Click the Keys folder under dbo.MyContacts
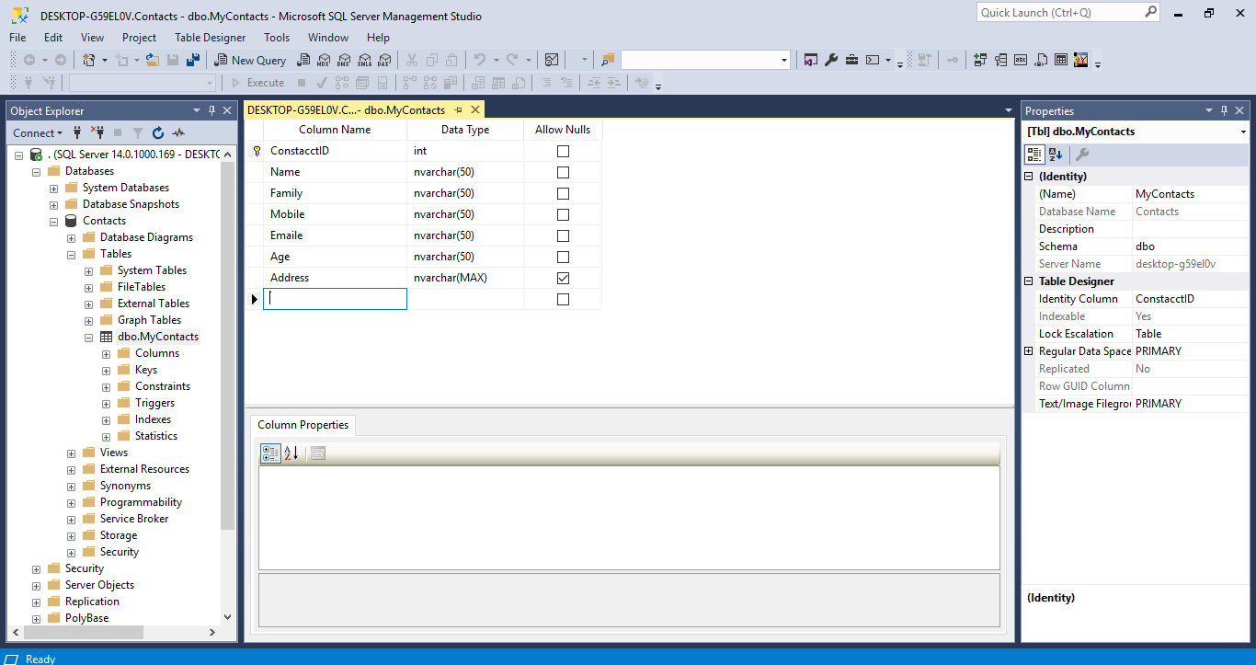 click(x=146, y=370)
